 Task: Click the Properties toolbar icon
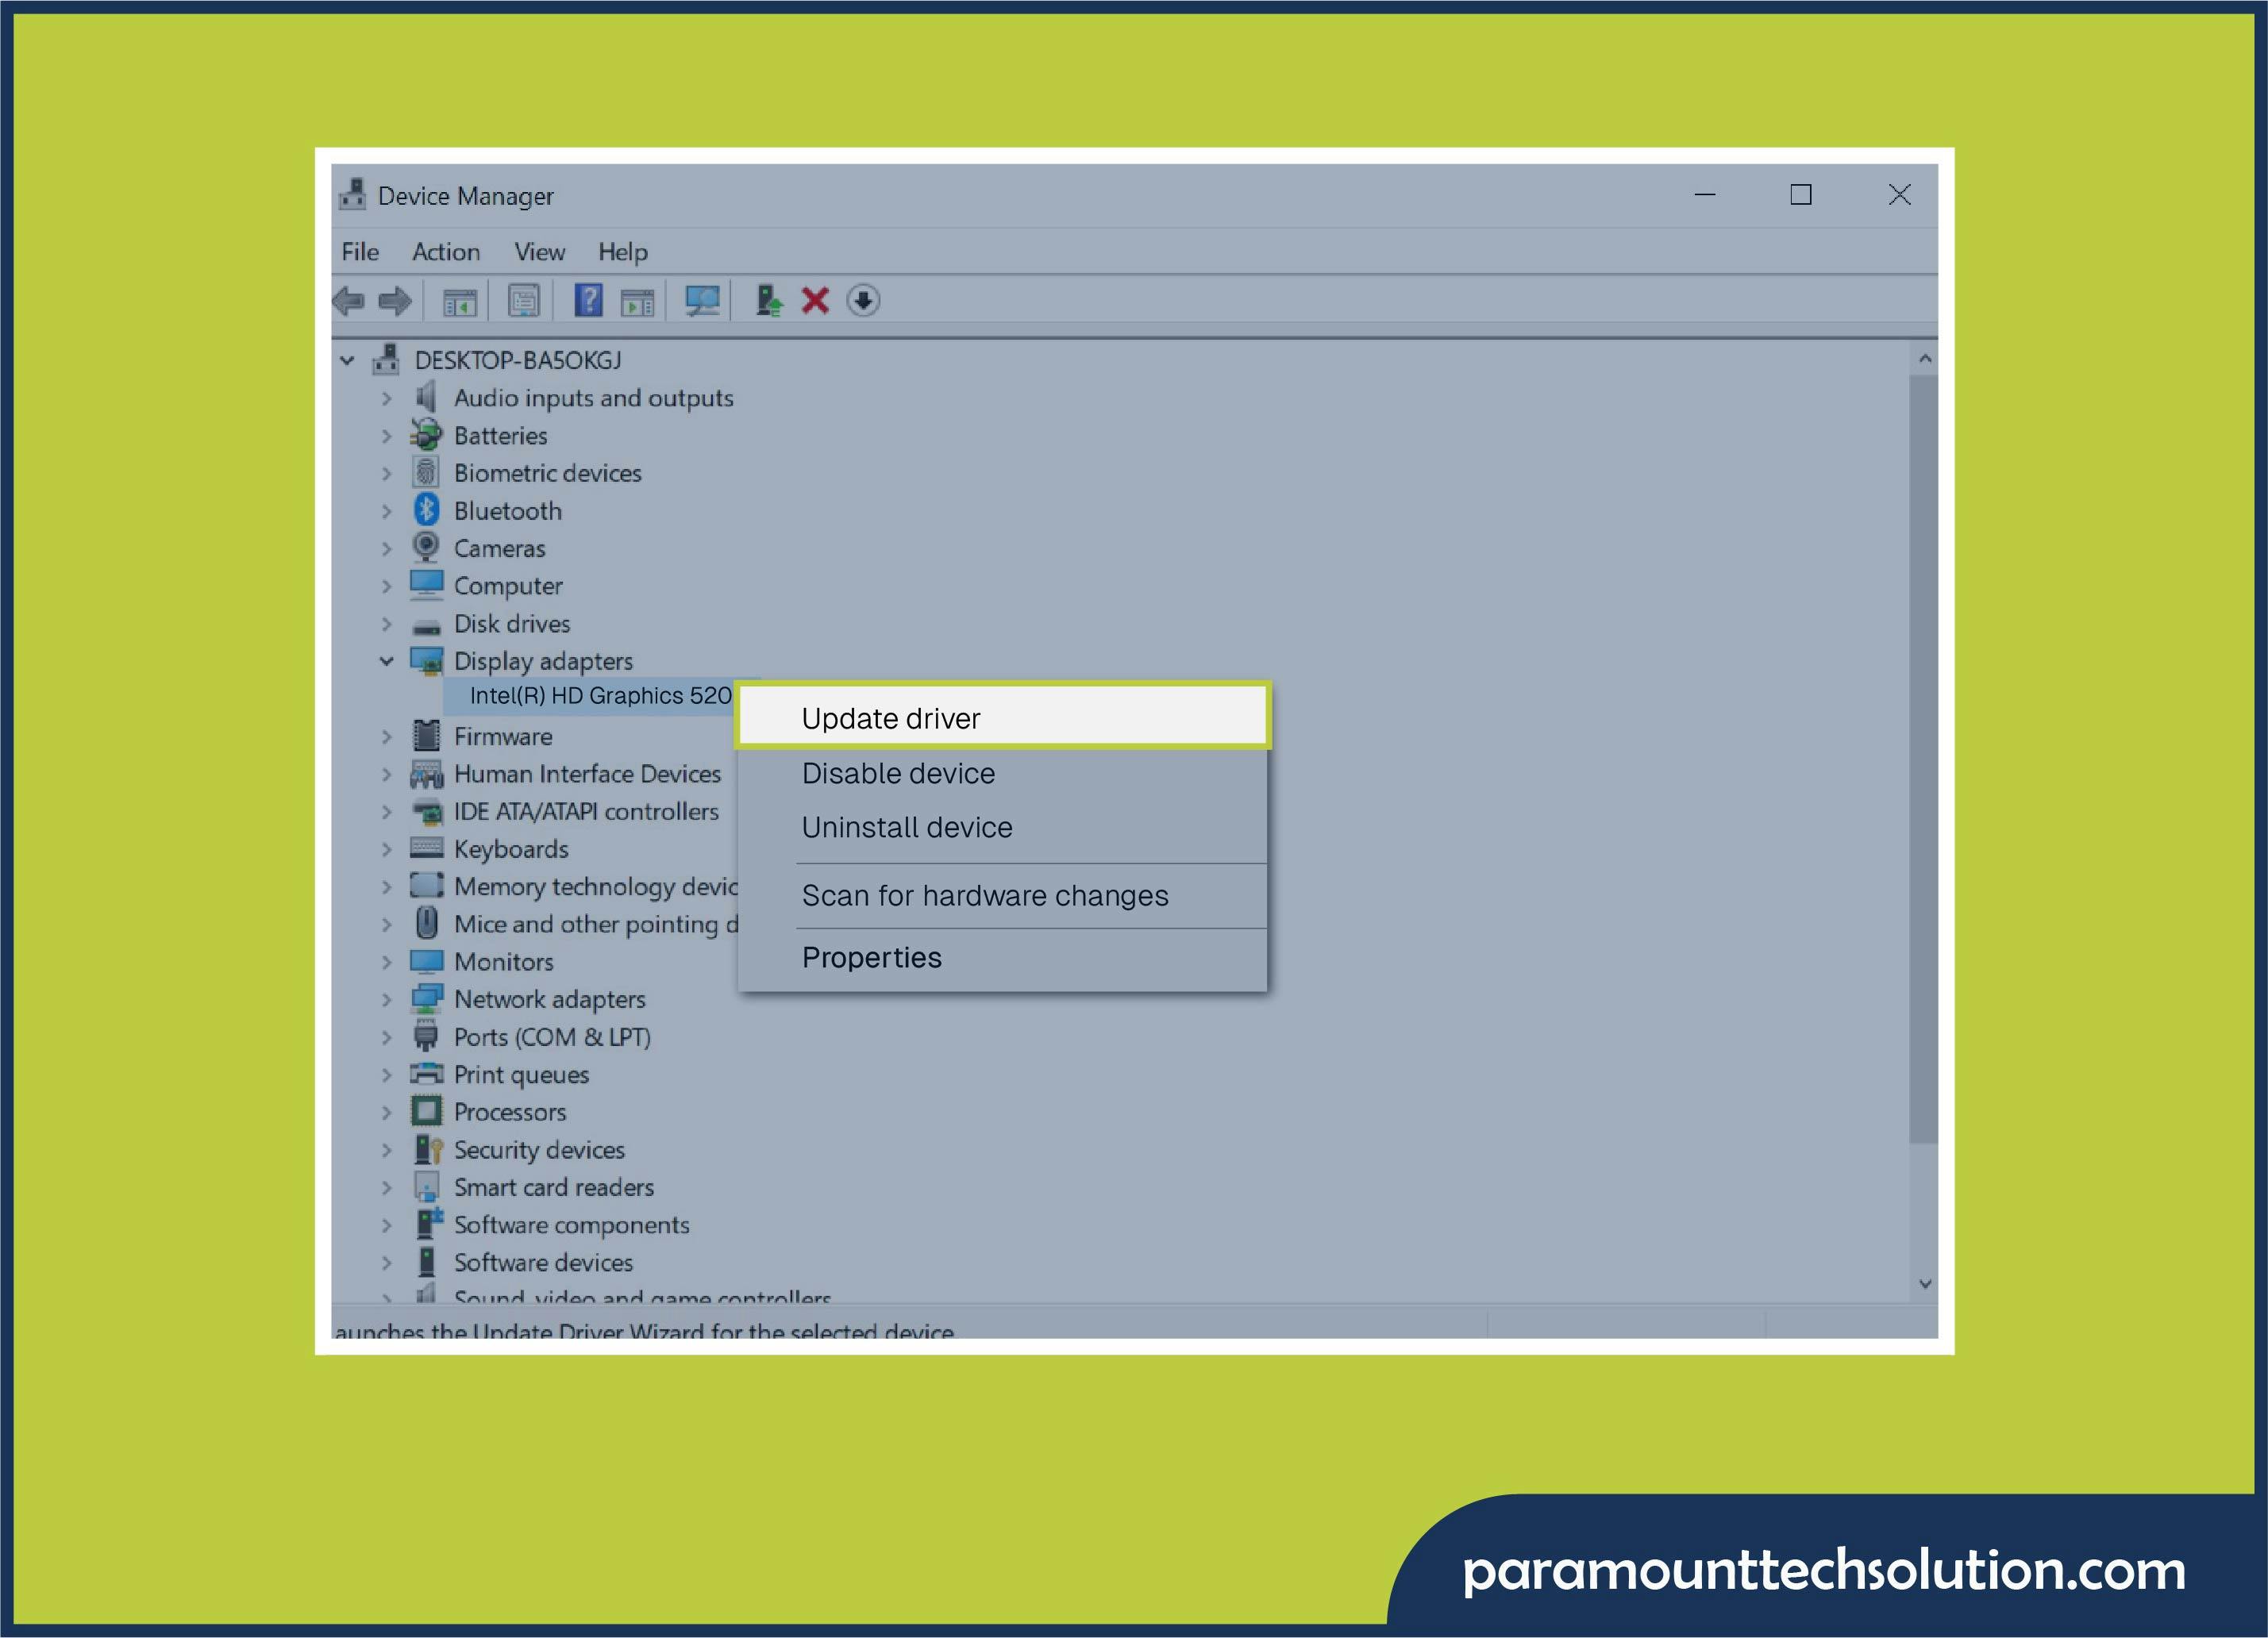coord(523,301)
